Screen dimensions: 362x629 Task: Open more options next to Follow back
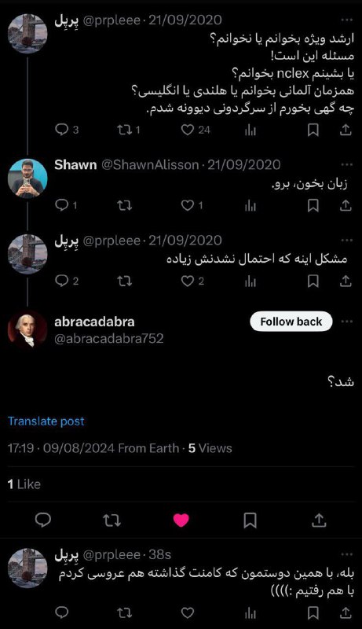pyautogui.click(x=347, y=322)
